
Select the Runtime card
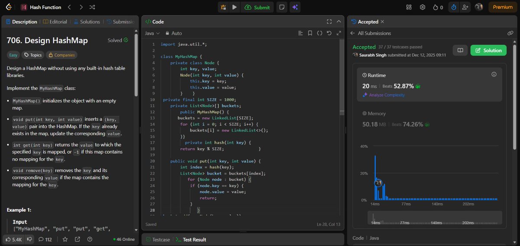(x=430, y=84)
